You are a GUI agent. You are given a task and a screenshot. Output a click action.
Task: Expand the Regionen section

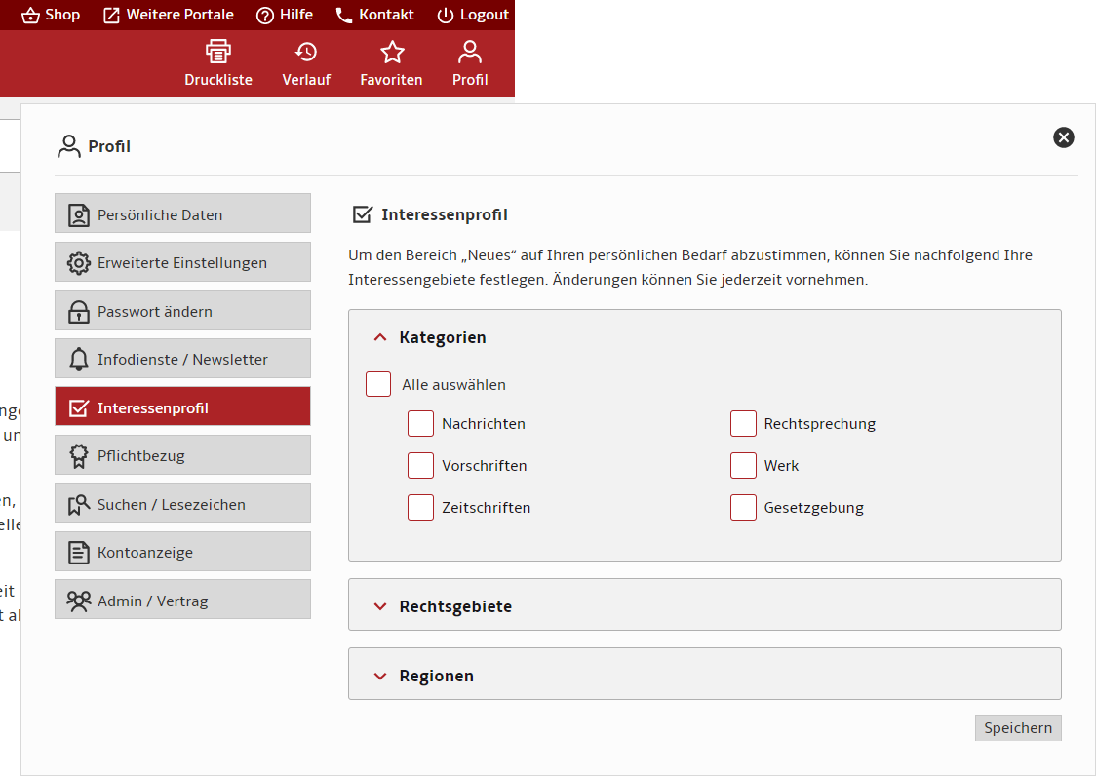[380, 676]
